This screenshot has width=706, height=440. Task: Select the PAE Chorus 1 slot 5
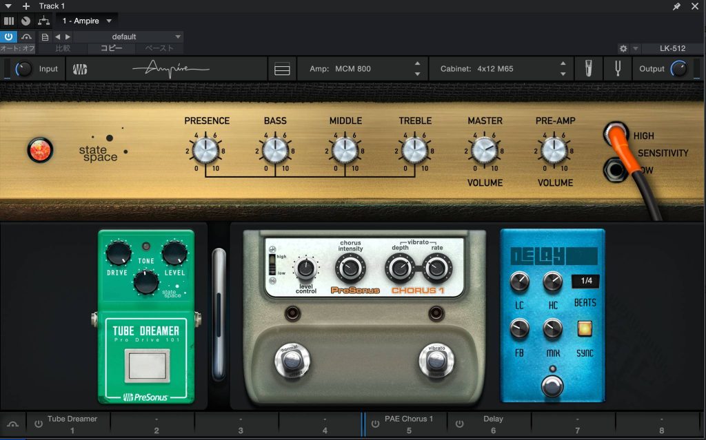[409, 424]
